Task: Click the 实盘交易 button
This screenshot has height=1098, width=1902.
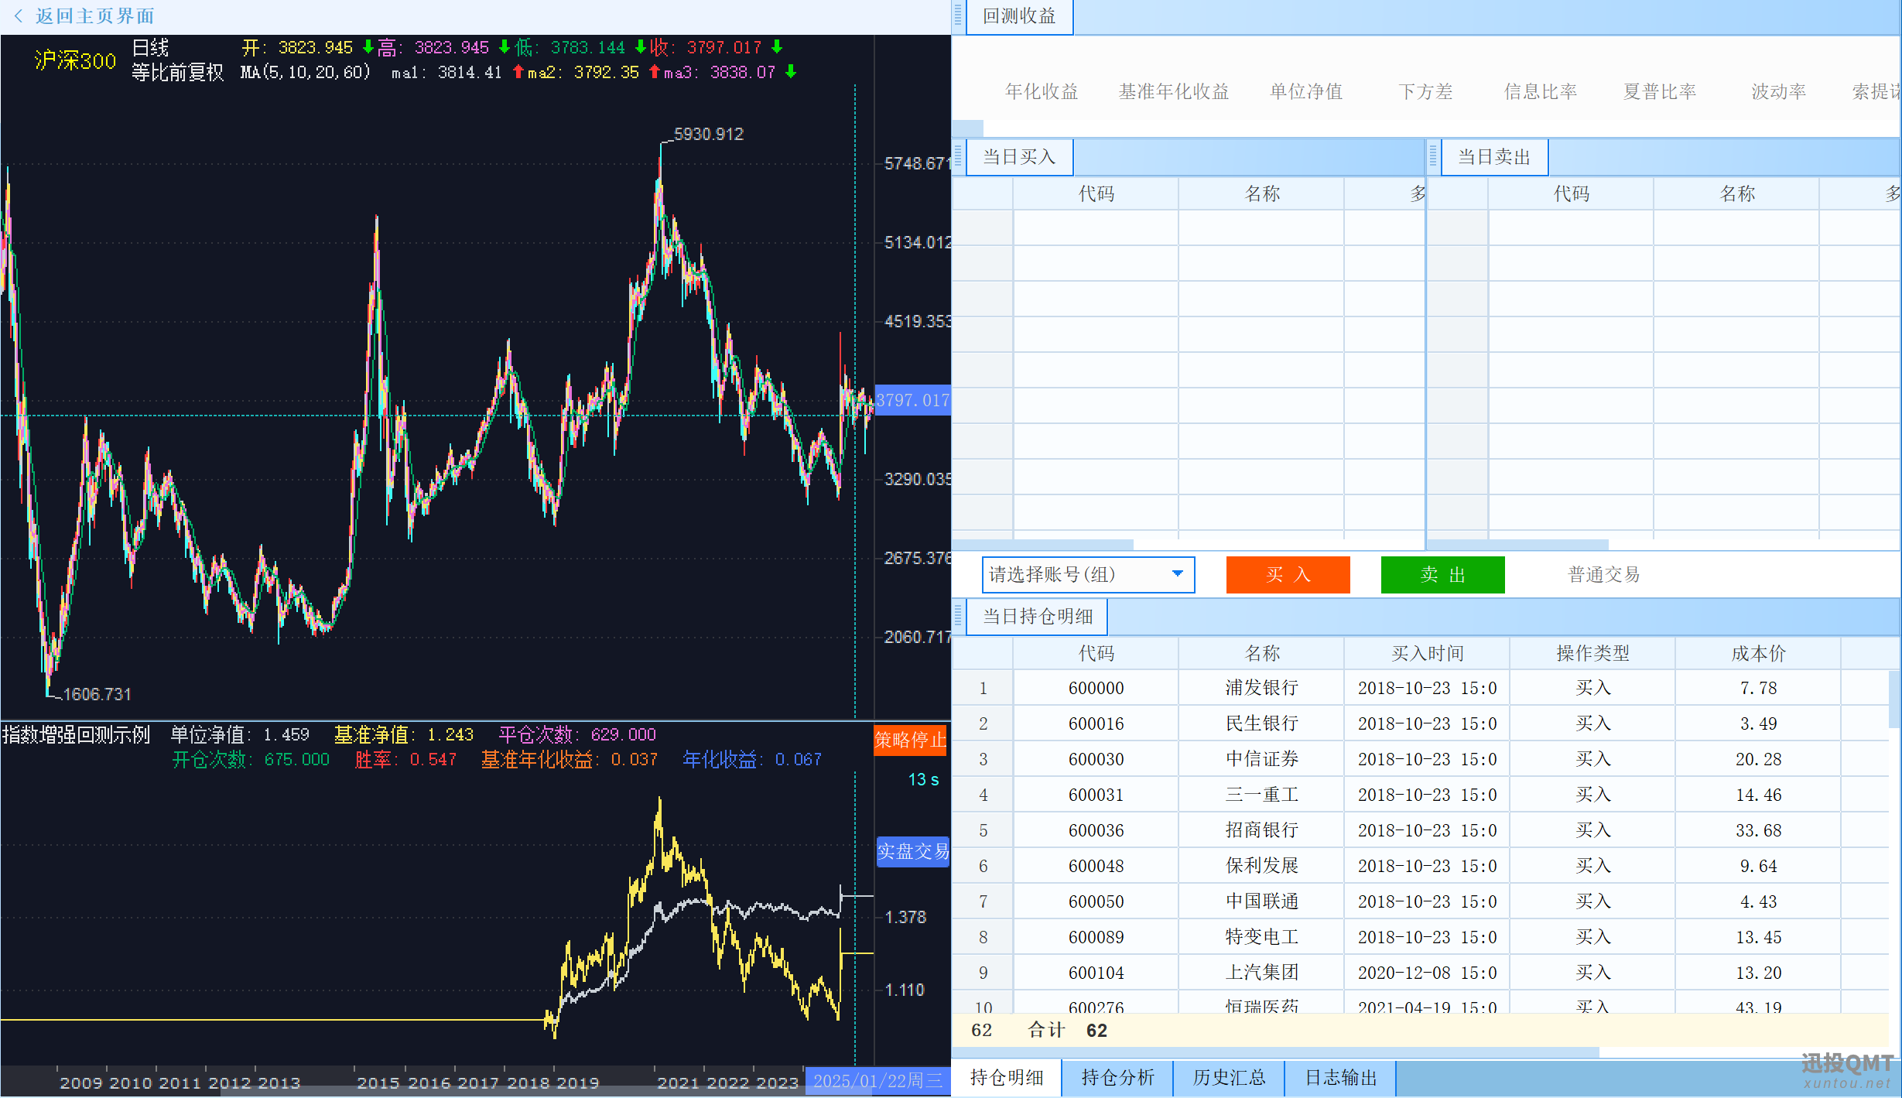Action: click(x=912, y=852)
